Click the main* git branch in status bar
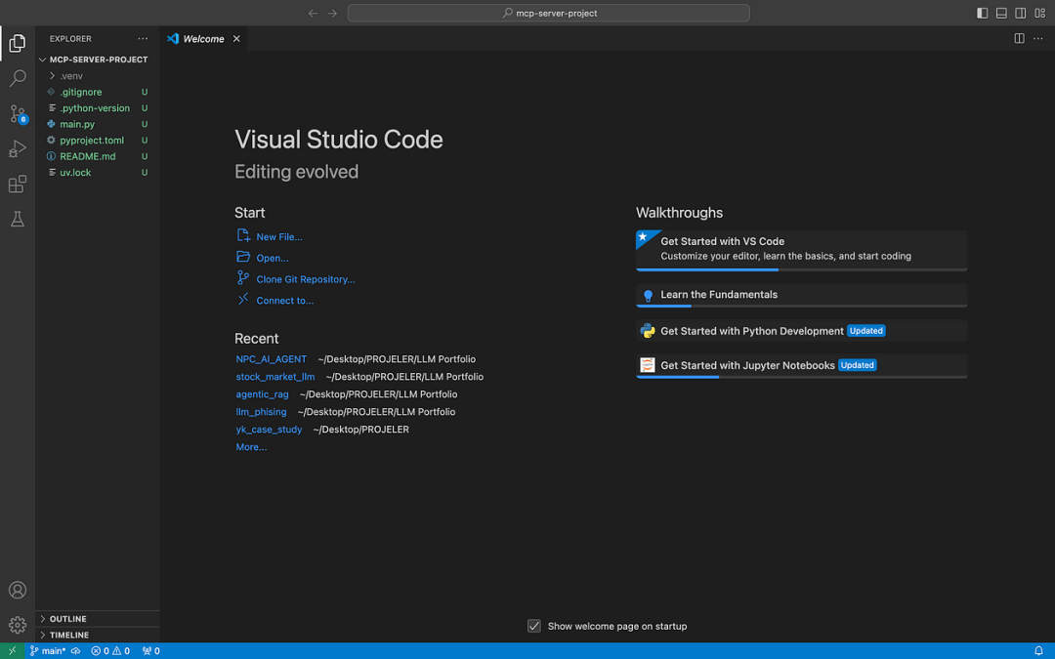Viewport: 1055px width, 659px height. [x=48, y=651]
